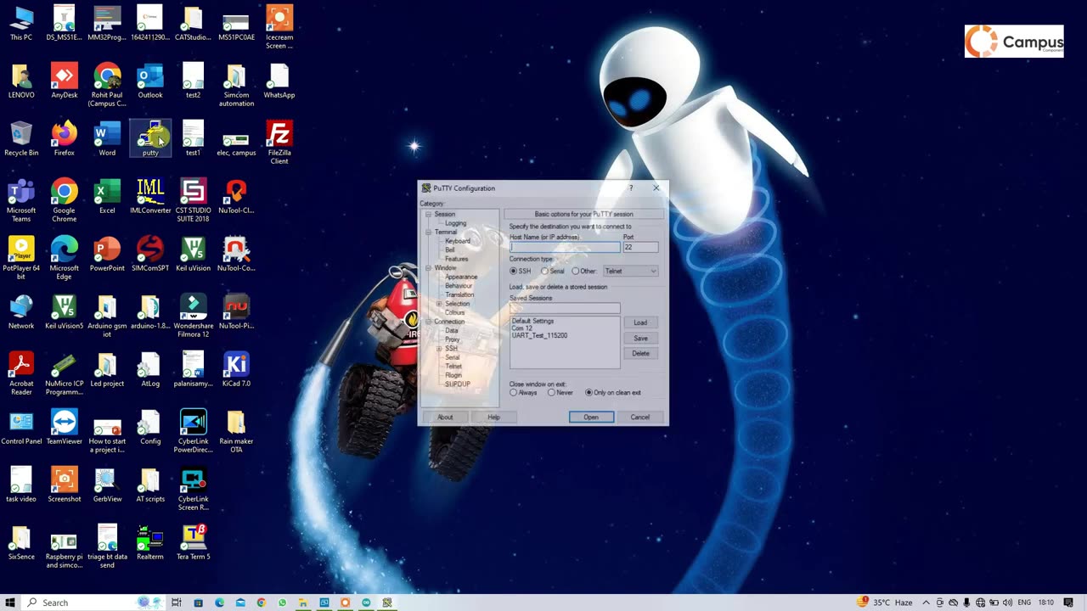Click the Windows Start button

click(10, 603)
